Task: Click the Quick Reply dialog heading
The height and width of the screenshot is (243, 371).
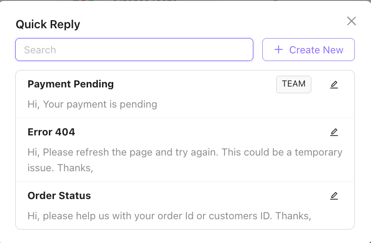Action: pos(48,24)
